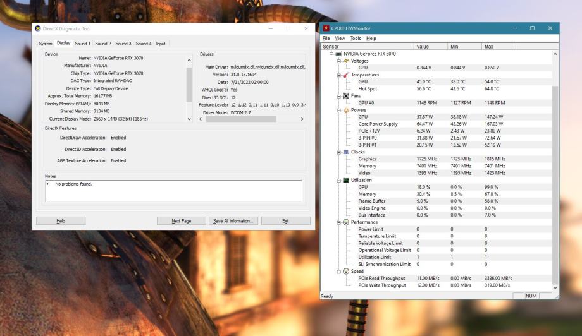Image resolution: width=582 pixels, height=336 pixels.
Task: Select the Core Power Supply row
Action: tap(436, 124)
